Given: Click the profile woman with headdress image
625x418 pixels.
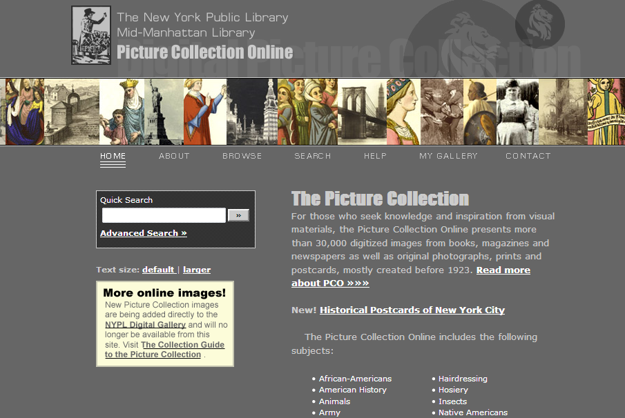Looking at the screenshot, I should click(x=403, y=112).
